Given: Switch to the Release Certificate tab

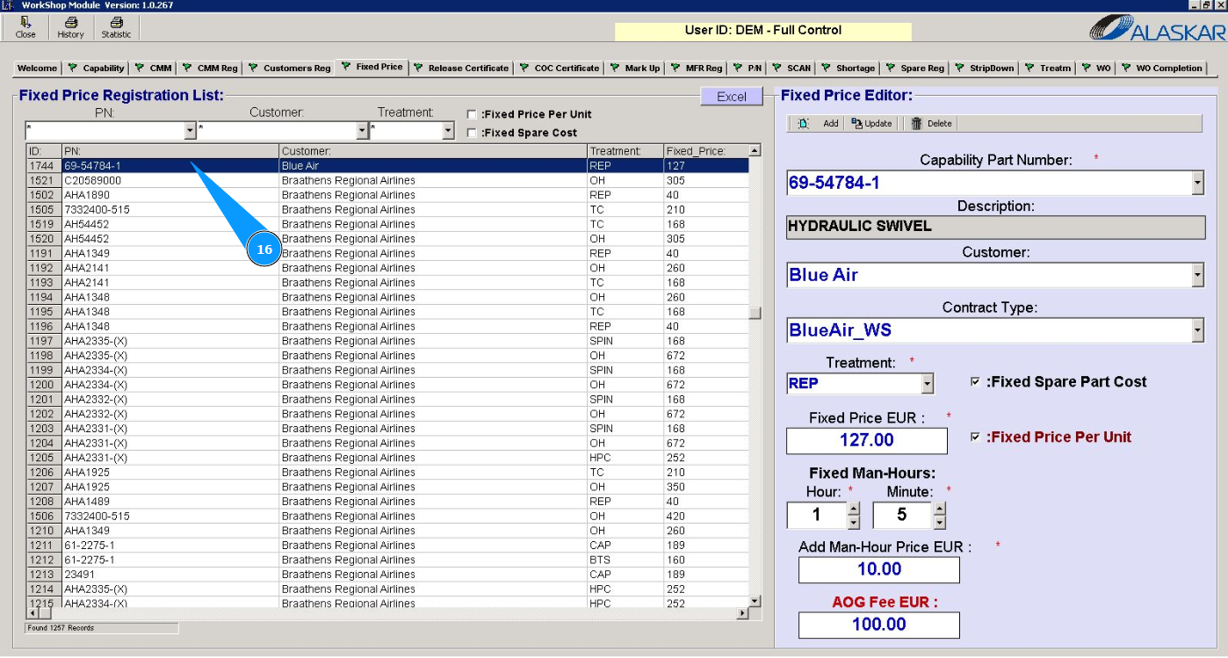Looking at the screenshot, I should pos(467,68).
